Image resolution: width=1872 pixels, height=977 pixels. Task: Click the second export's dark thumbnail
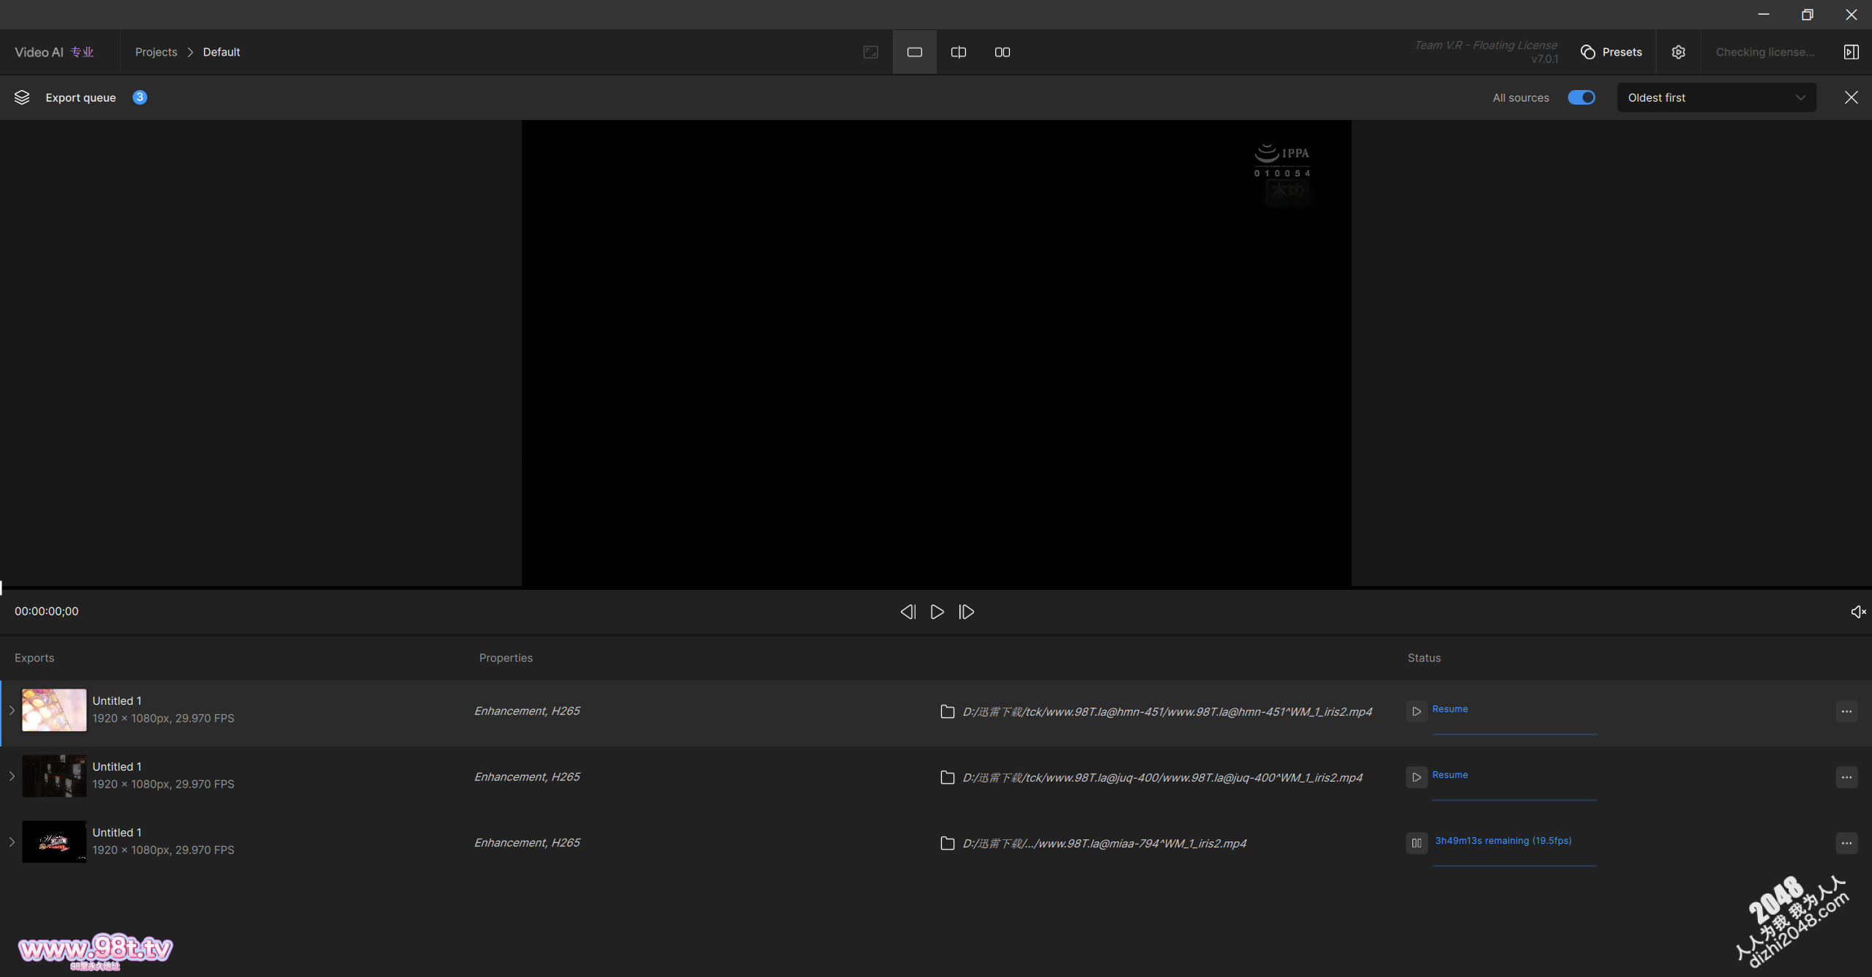pyautogui.click(x=54, y=776)
